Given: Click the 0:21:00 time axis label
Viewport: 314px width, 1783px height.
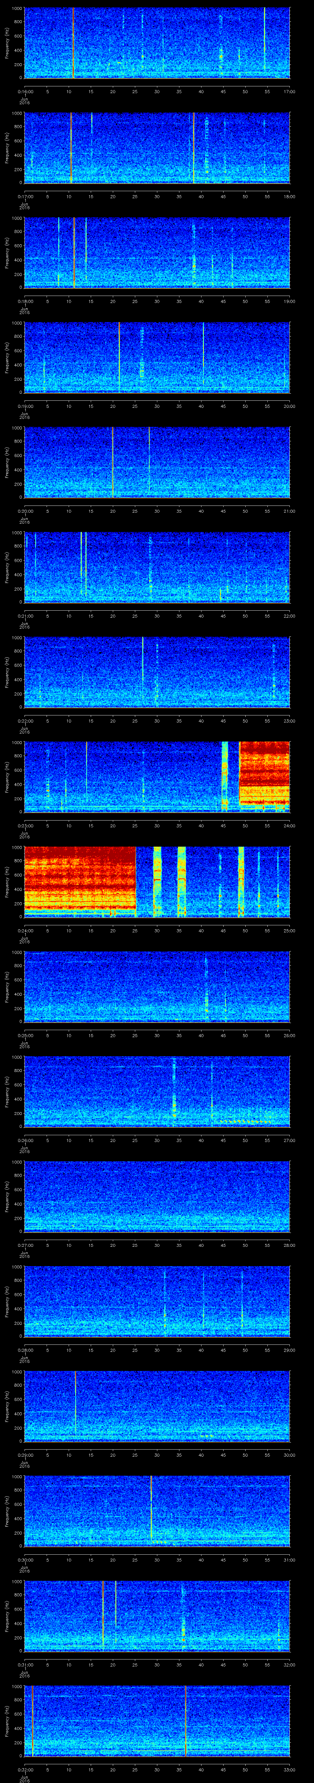Looking at the screenshot, I should point(25,616).
